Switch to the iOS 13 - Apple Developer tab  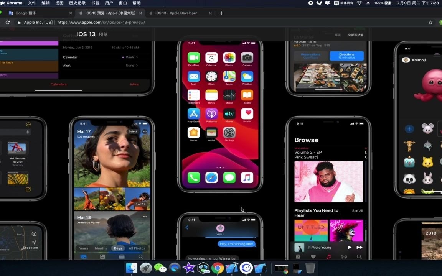coord(176,13)
